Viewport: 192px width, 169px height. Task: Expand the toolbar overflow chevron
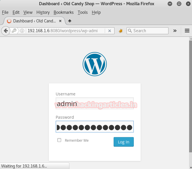175,31
